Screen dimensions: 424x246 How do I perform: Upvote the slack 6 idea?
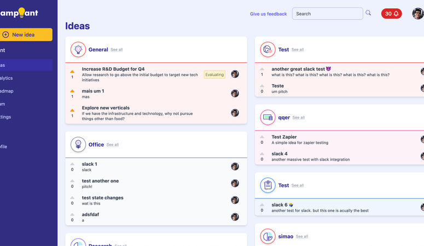pos(262,205)
